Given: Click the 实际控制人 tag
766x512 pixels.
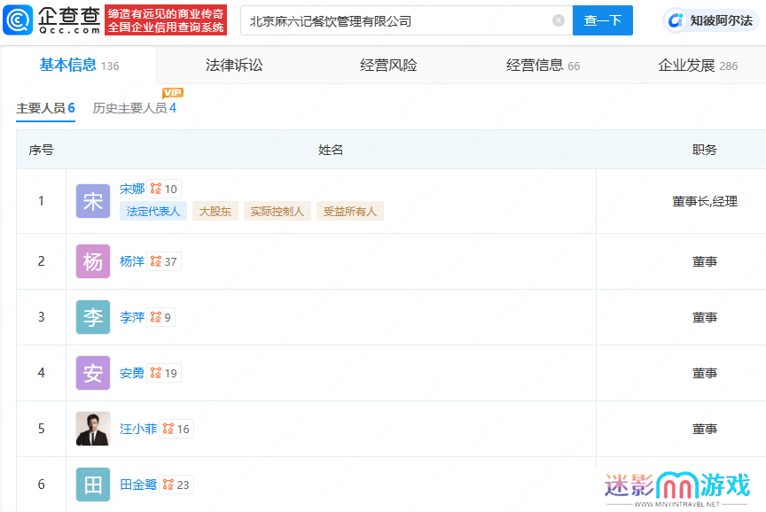Looking at the screenshot, I should point(277,211).
